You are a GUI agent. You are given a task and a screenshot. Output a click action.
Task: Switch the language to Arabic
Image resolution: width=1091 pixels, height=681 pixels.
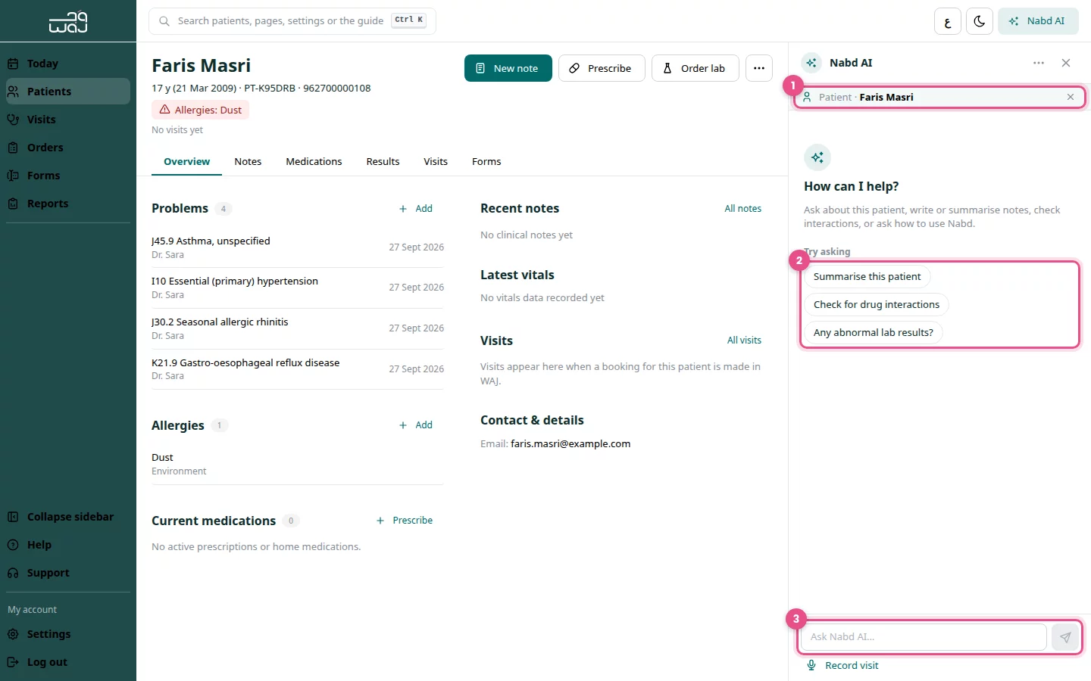[x=948, y=21]
